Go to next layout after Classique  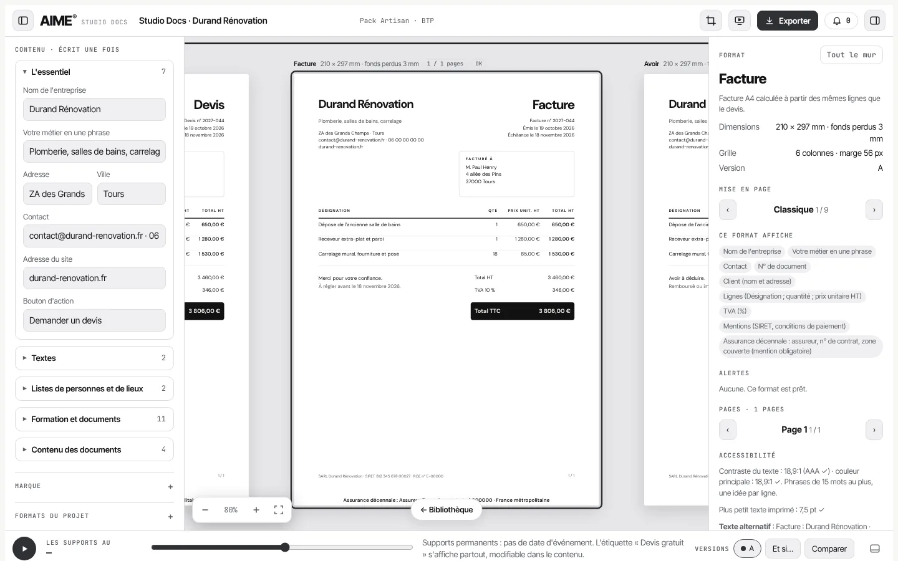(x=874, y=210)
